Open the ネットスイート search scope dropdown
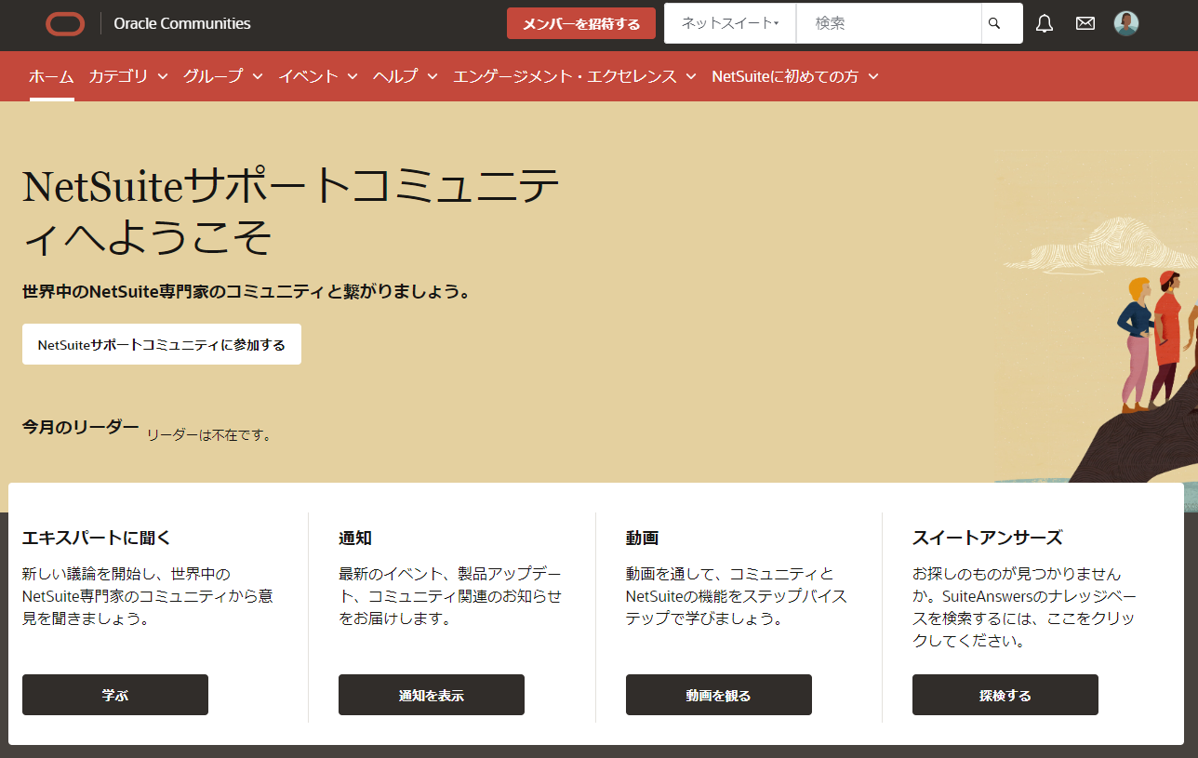This screenshot has width=1198, height=758. (x=730, y=23)
